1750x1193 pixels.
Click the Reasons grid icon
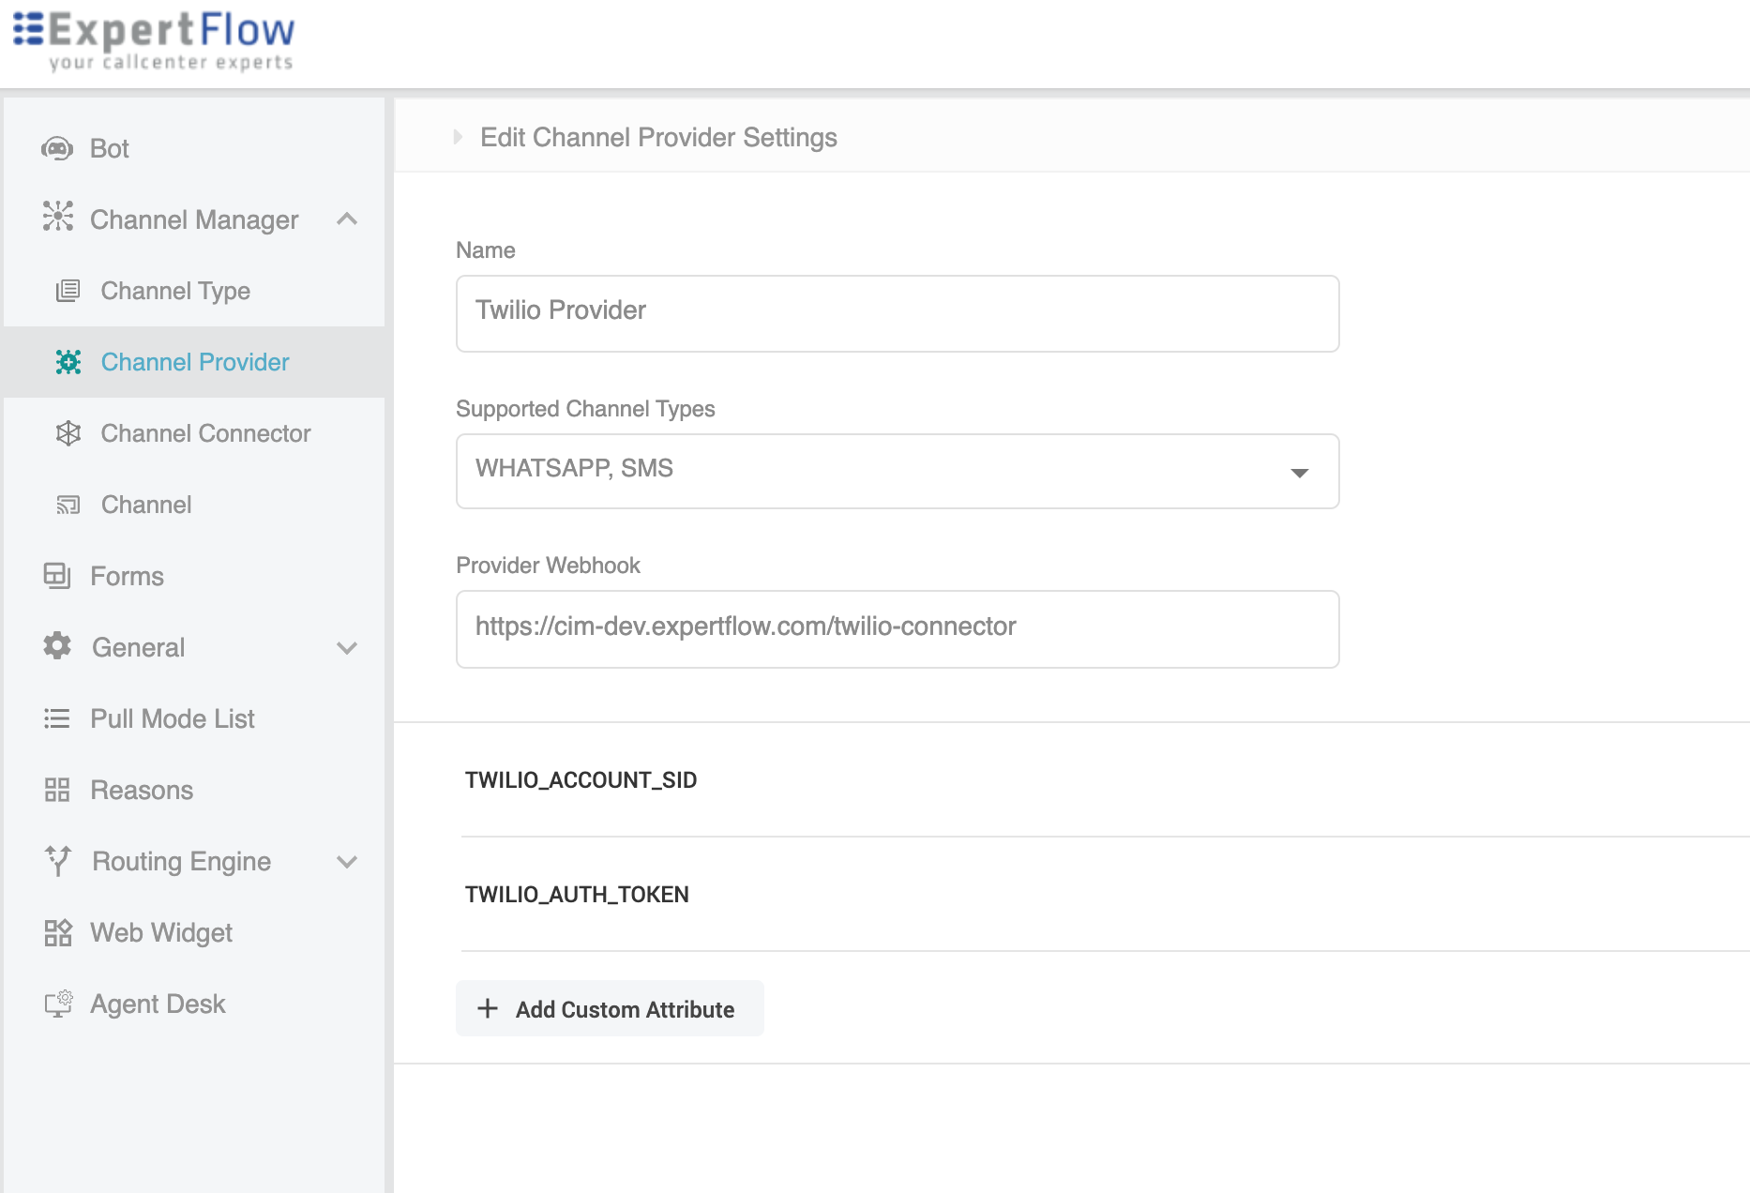[57, 790]
